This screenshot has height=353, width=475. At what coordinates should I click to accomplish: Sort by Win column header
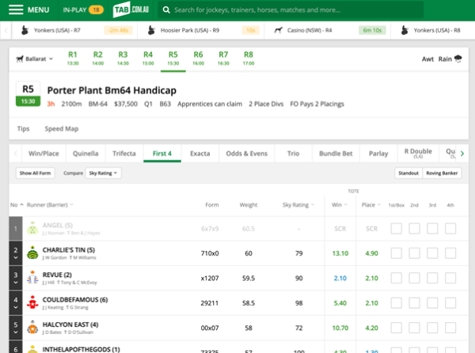340,205
